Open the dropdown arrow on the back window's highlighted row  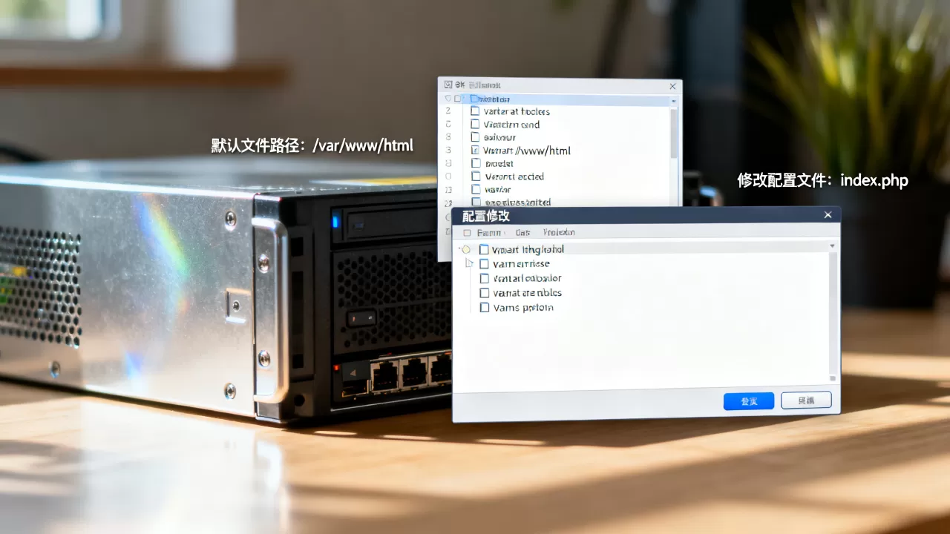click(x=673, y=100)
